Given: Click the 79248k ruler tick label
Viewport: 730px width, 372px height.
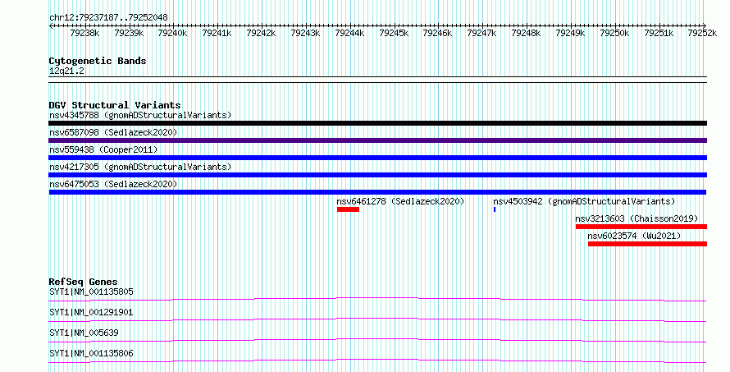Looking at the screenshot, I should coord(526,33).
